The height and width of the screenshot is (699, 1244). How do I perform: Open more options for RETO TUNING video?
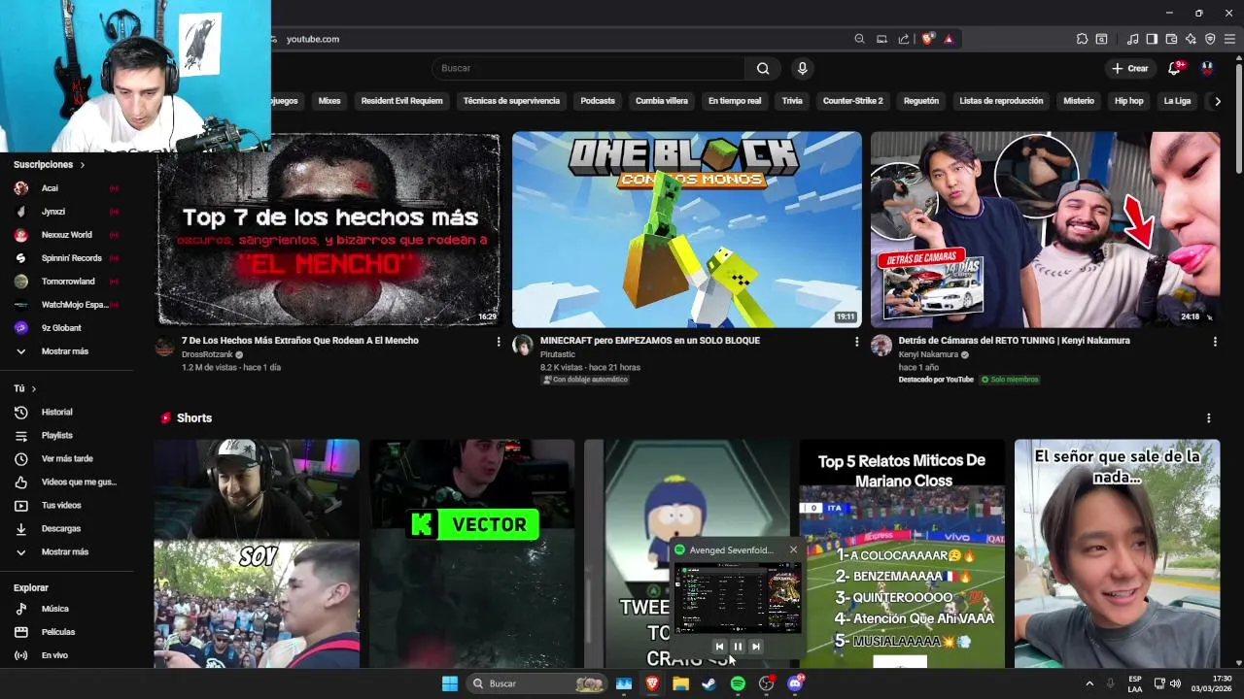[1215, 342]
